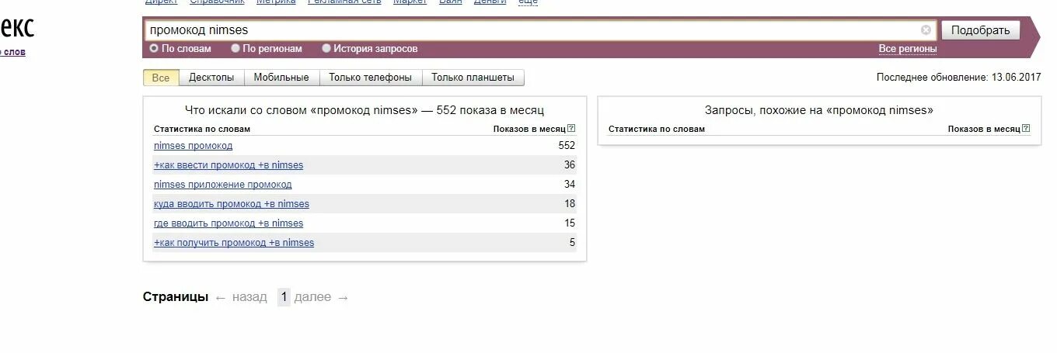Select page number 1 in pagination
The height and width of the screenshot is (353, 1057).
(x=284, y=297)
